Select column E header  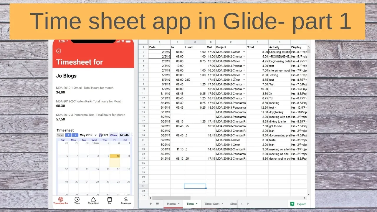coord(231,42)
